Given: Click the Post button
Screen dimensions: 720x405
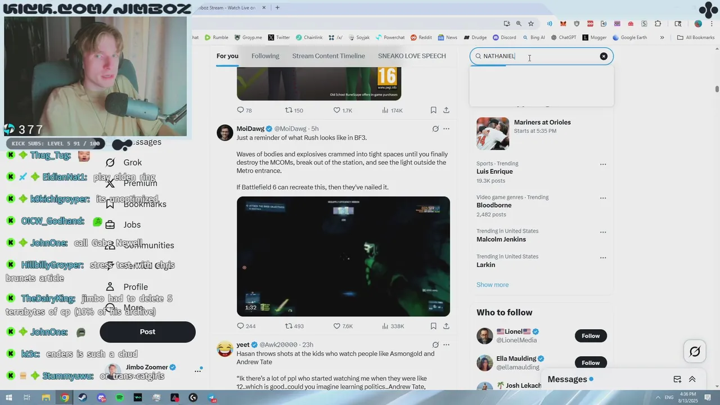Looking at the screenshot, I should click(147, 332).
